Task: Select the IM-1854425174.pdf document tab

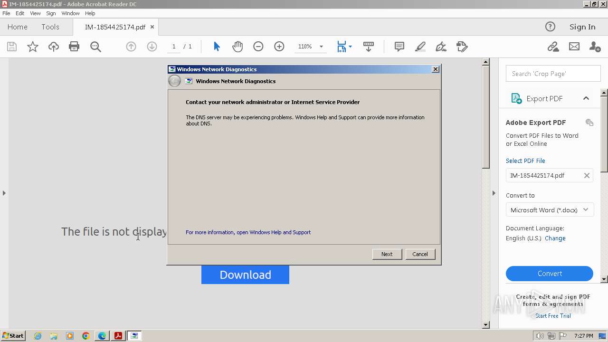Action: tap(115, 27)
